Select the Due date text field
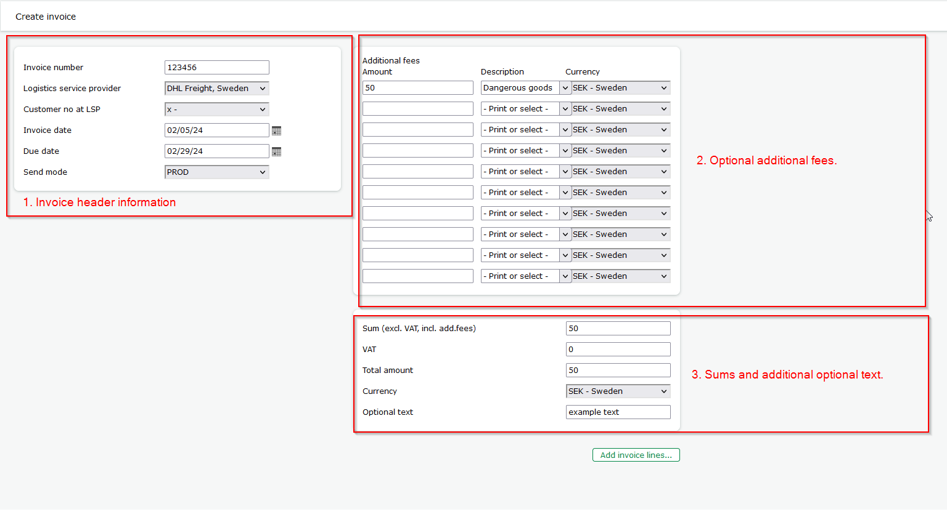Image resolution: width=947 pixels, height=525 pixels. coord(216,151)
